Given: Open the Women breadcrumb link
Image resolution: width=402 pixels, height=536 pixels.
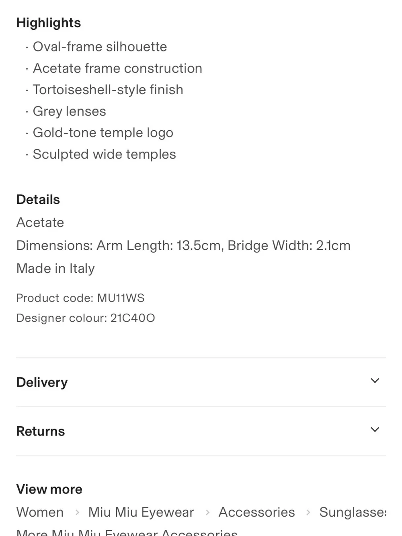Looking at the screenshot, I should (x=40, y=512).
